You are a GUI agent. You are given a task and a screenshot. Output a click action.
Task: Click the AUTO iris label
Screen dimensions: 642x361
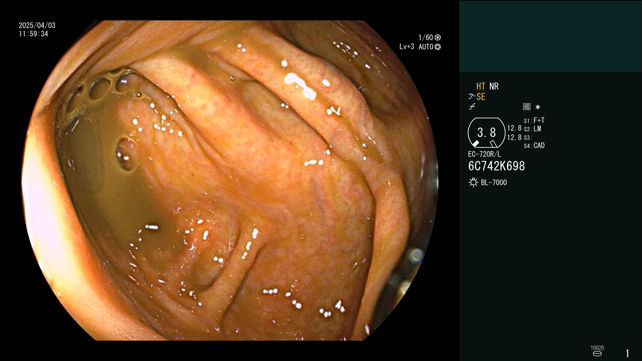tap(426, 47)
